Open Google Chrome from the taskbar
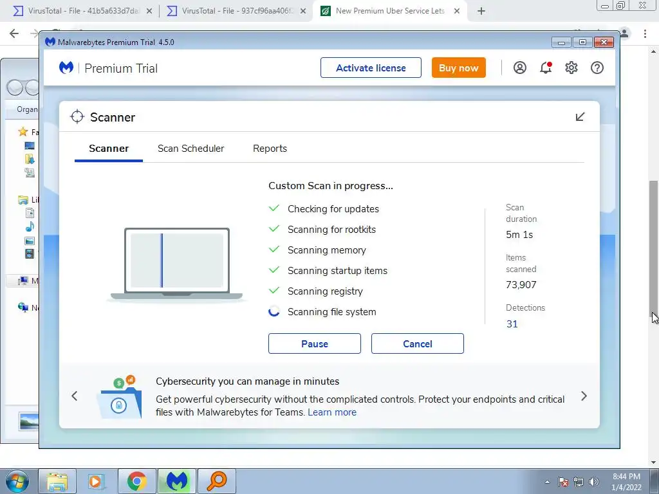The image size is (659, 494). coord(136,481)
